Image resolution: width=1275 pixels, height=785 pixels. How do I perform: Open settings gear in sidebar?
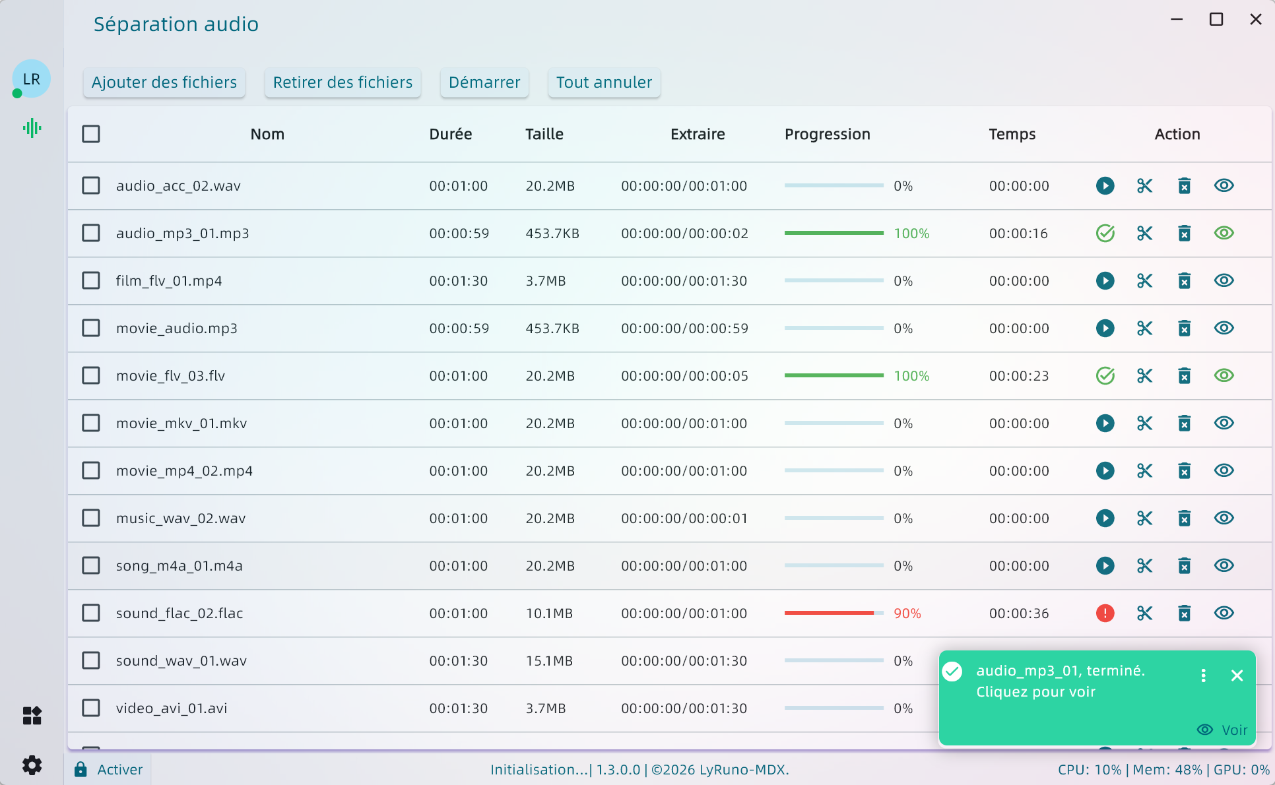32,765
